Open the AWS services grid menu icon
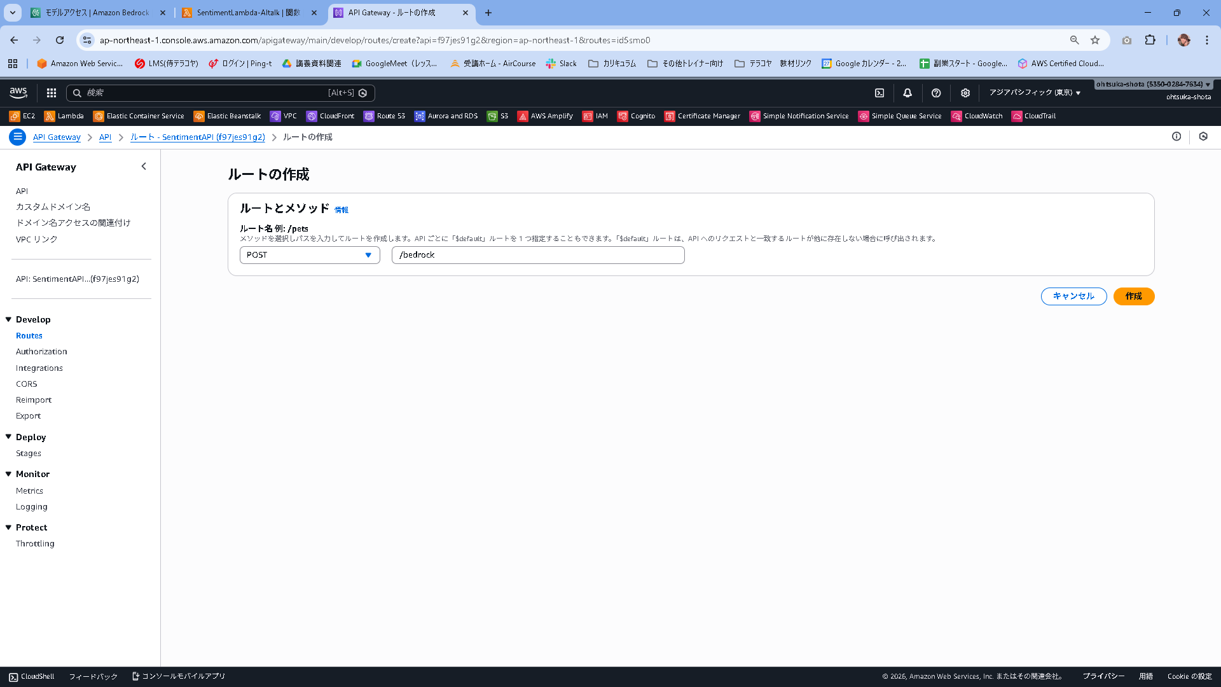Screen dimensions: 1221x687 point(52,93)
